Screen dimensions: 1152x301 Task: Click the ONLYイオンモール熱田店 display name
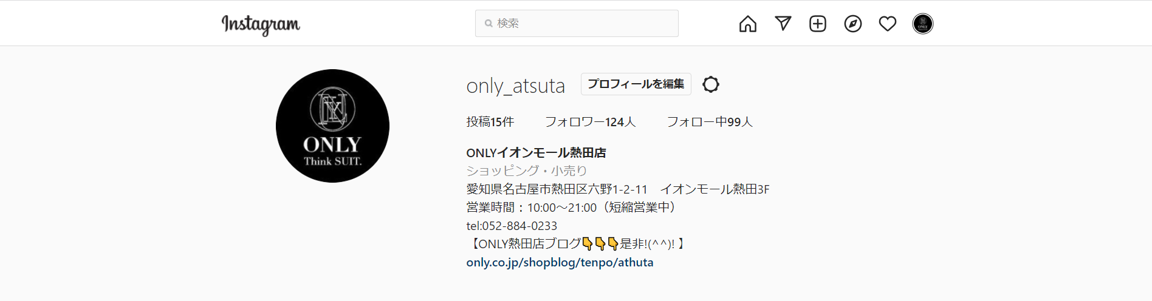(536, 153)
